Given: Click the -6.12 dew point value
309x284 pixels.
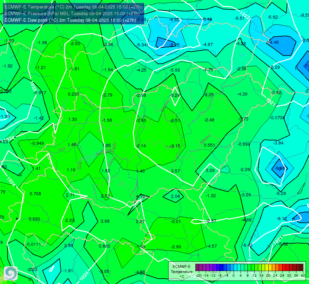Looking at the screenshot, I should pos(282,219).
